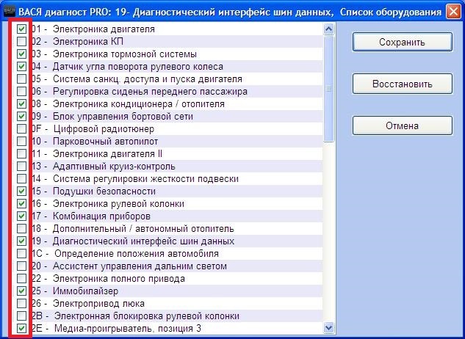
Task: Click the Восстановить button
Action: pos(403,84)
